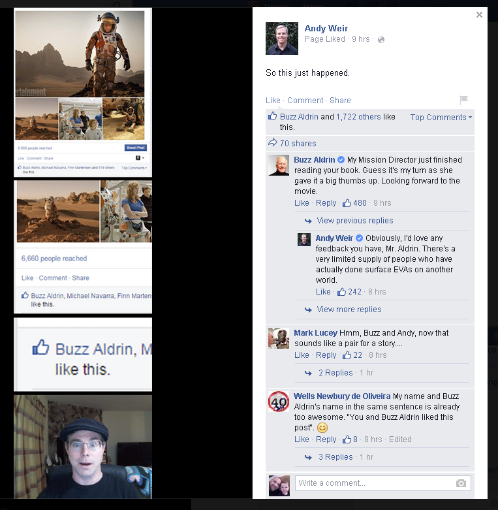Select the 'So this just happened.' post text
The image size is (498, 510).
(x=307, y=73)
